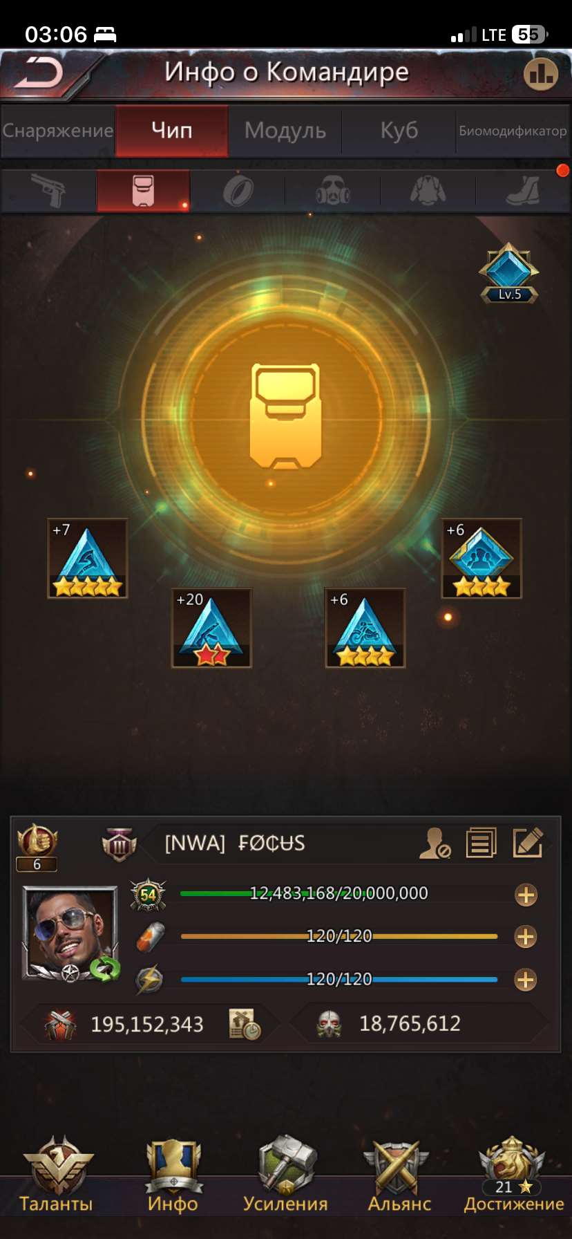Viewport: 572px width, 1239px height.
Task: Open the Lv.5 blue gem icon
Action: [509, 273]
